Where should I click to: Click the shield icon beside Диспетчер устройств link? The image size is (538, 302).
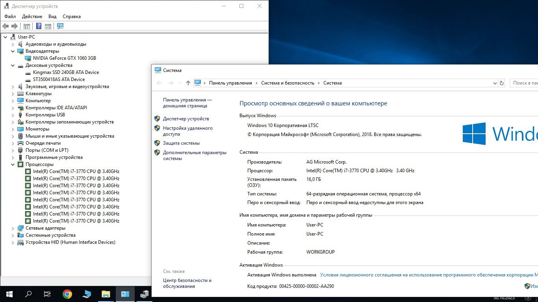157,118
